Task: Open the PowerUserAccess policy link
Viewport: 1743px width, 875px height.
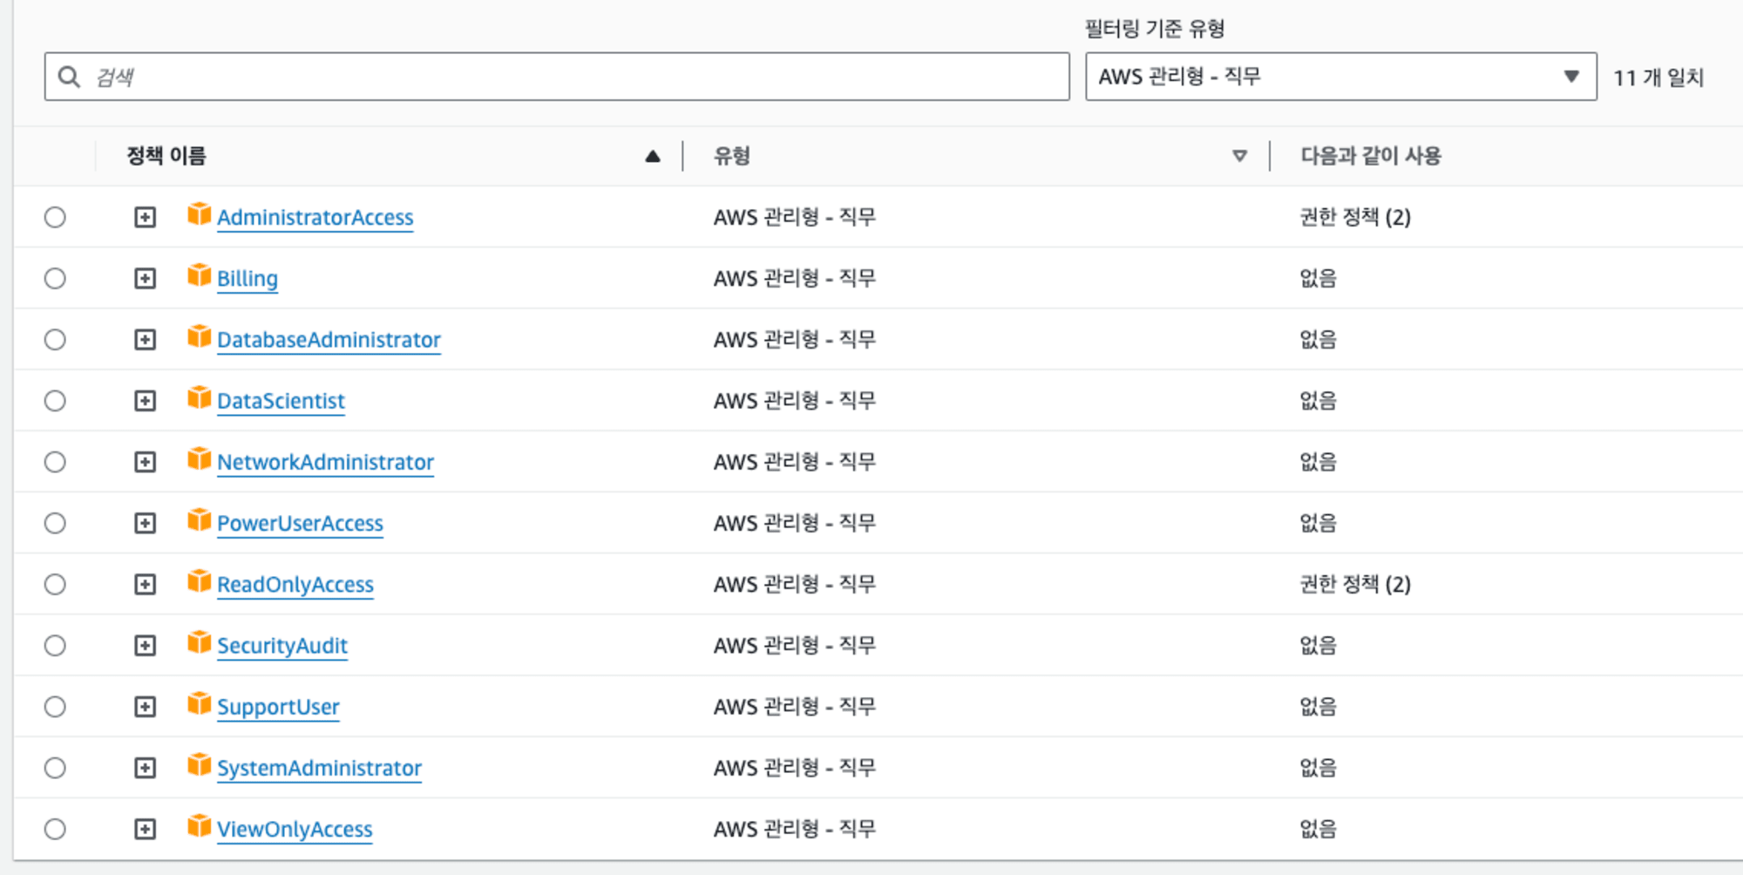Action: click(300, 523)
